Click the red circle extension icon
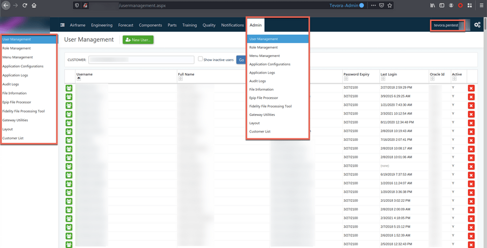 coord(460,5)
